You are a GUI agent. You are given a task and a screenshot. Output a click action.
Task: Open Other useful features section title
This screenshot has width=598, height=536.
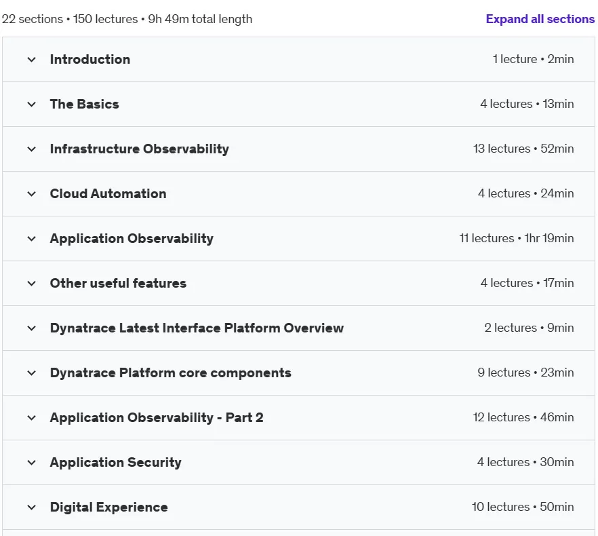[118, 283]
